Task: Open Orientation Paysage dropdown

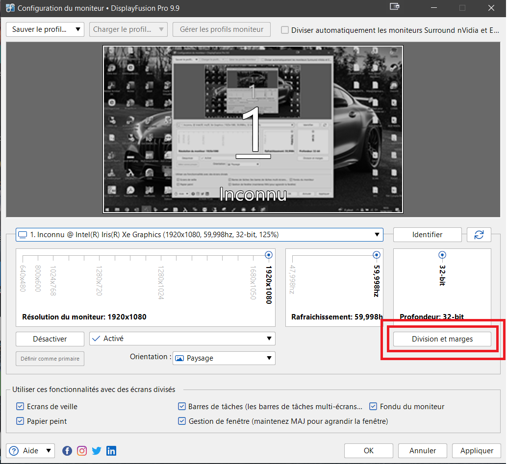Action: [224, 358]
